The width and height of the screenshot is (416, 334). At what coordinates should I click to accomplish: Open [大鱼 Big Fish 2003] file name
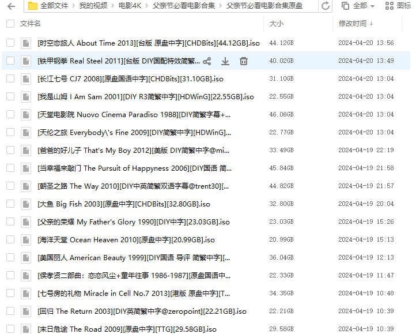tap(124, 204)
